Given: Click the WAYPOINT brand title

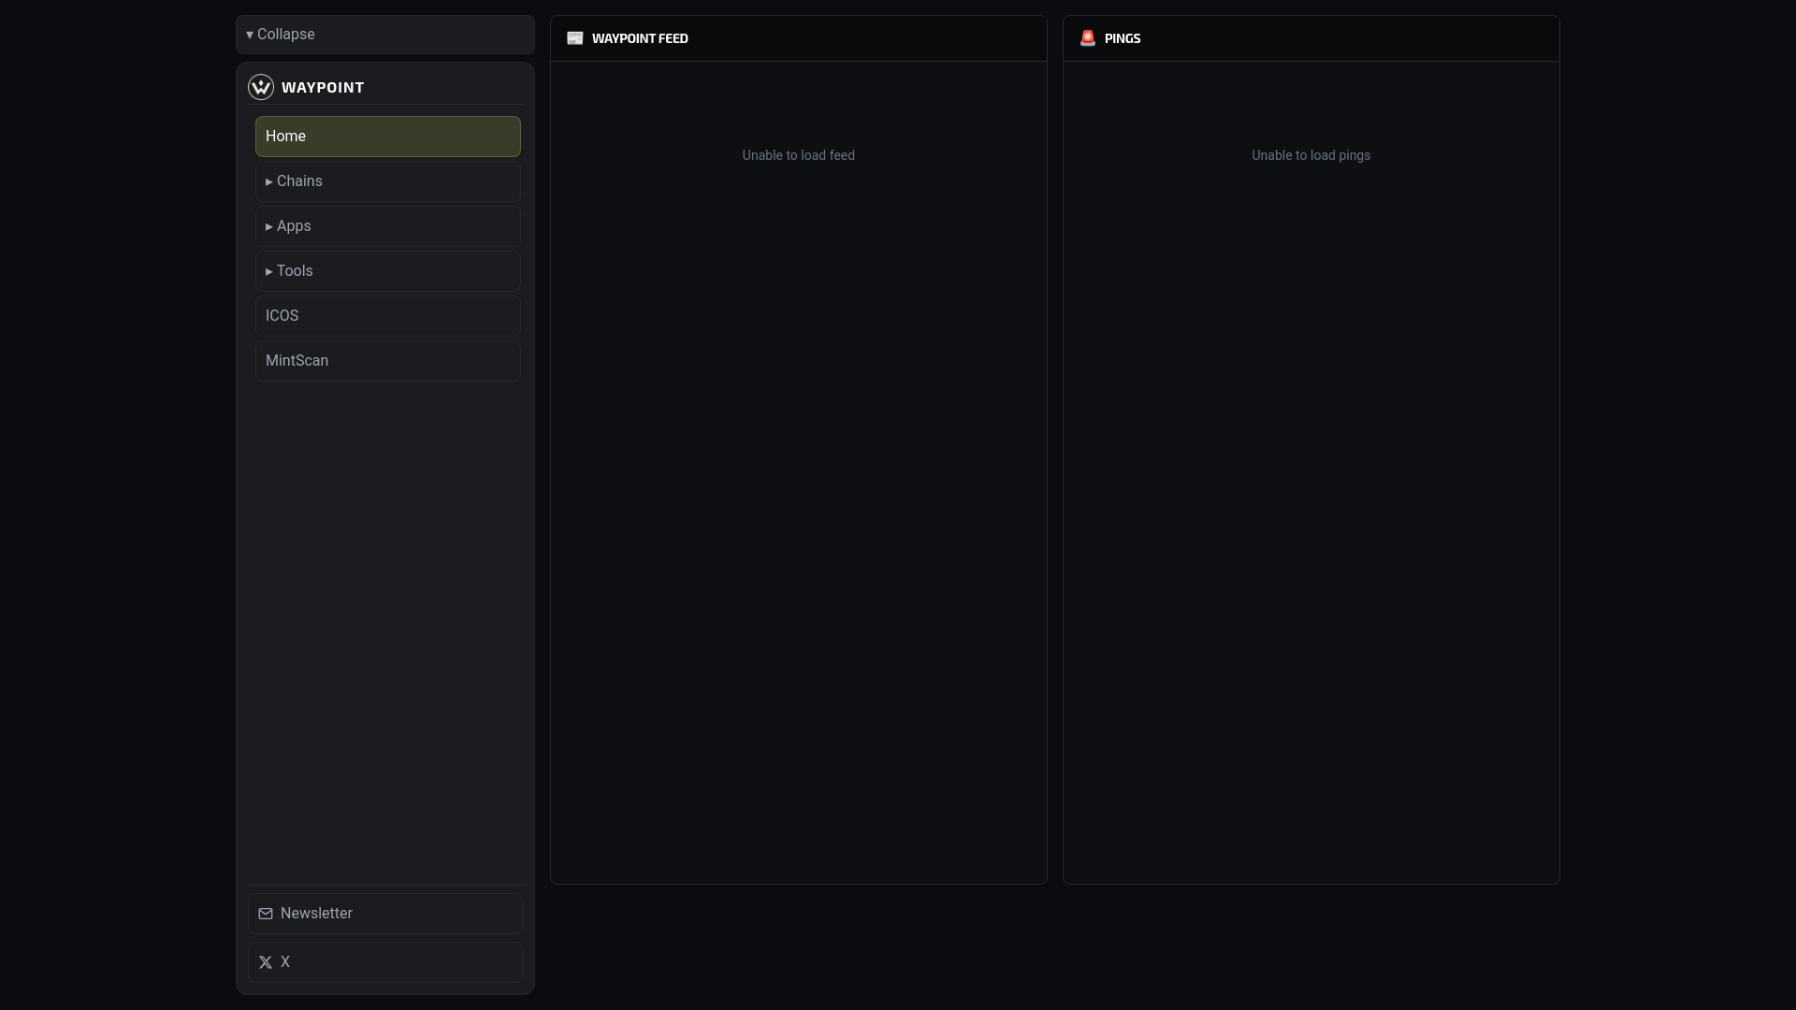Looking at the screenshot, I should point(323,87).
